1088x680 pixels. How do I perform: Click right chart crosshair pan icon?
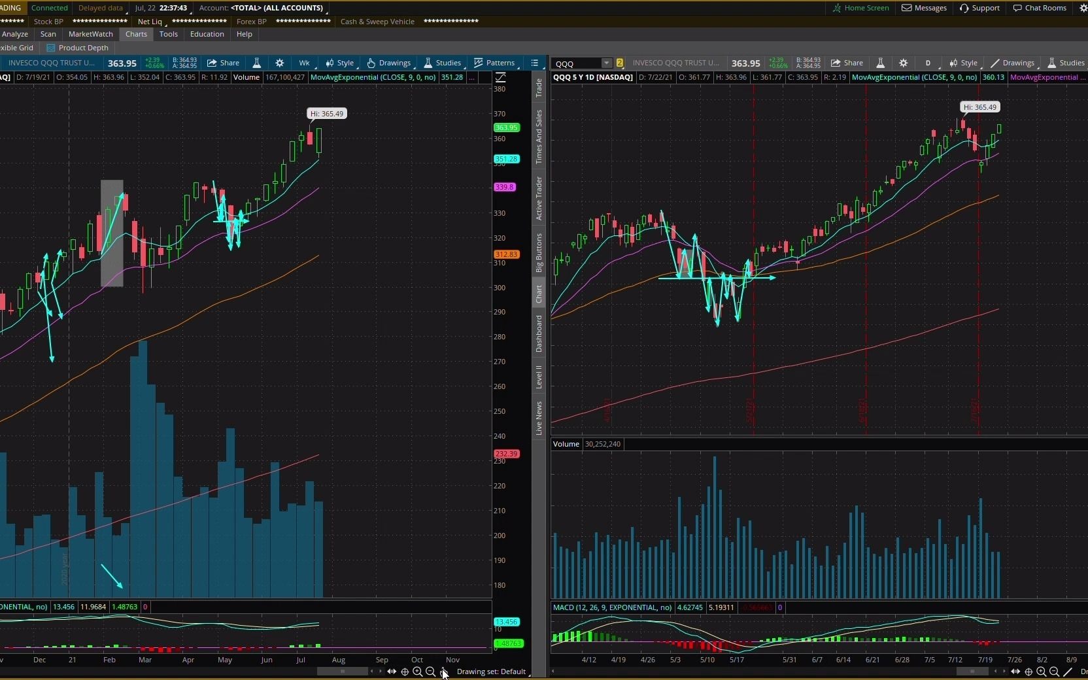1028,671
